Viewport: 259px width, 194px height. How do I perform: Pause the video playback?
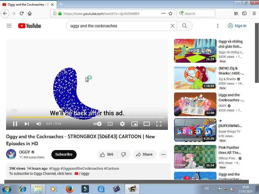click(15, 124)
